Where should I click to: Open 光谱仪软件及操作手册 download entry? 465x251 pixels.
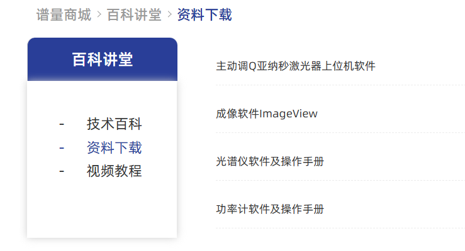click(269, 161)
